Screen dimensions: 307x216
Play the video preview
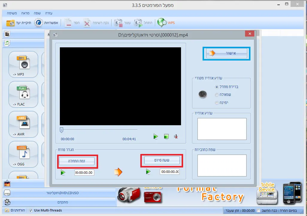click(156, 137)
